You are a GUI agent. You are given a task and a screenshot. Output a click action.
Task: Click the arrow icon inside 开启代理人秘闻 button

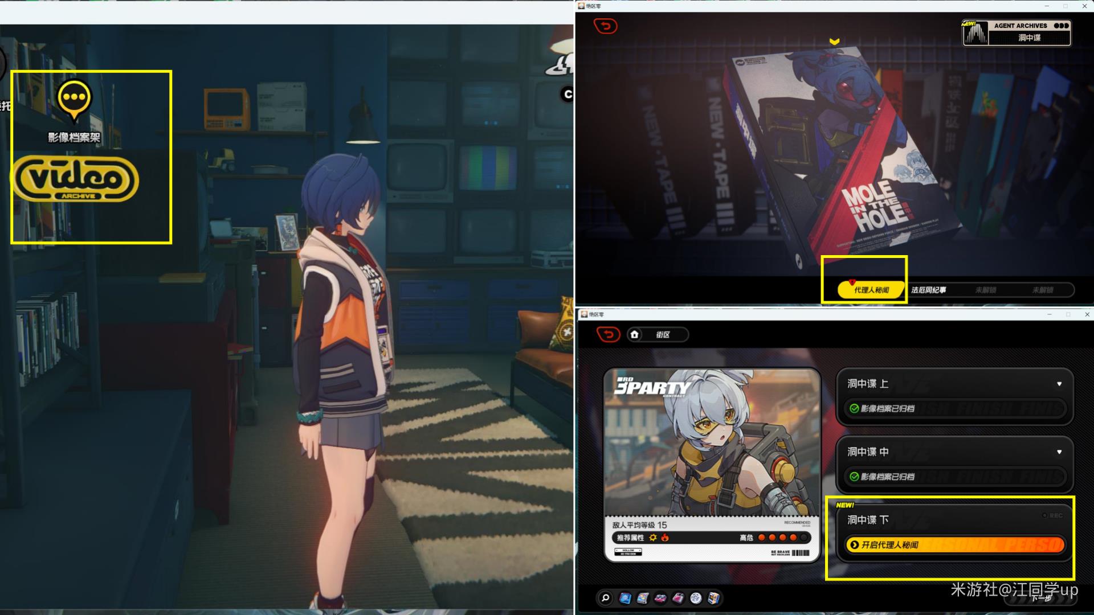854,545
